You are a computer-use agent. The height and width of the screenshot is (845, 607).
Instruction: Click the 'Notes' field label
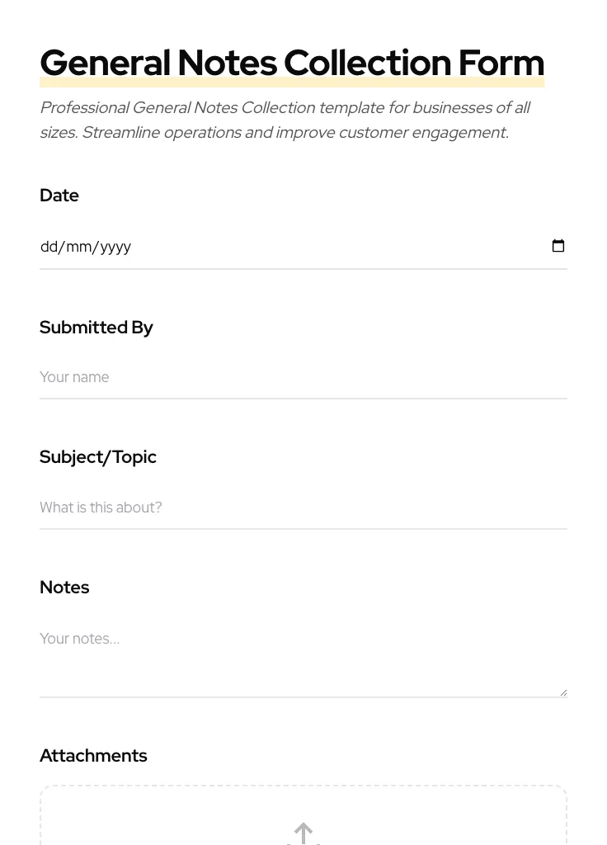[64, 588]
